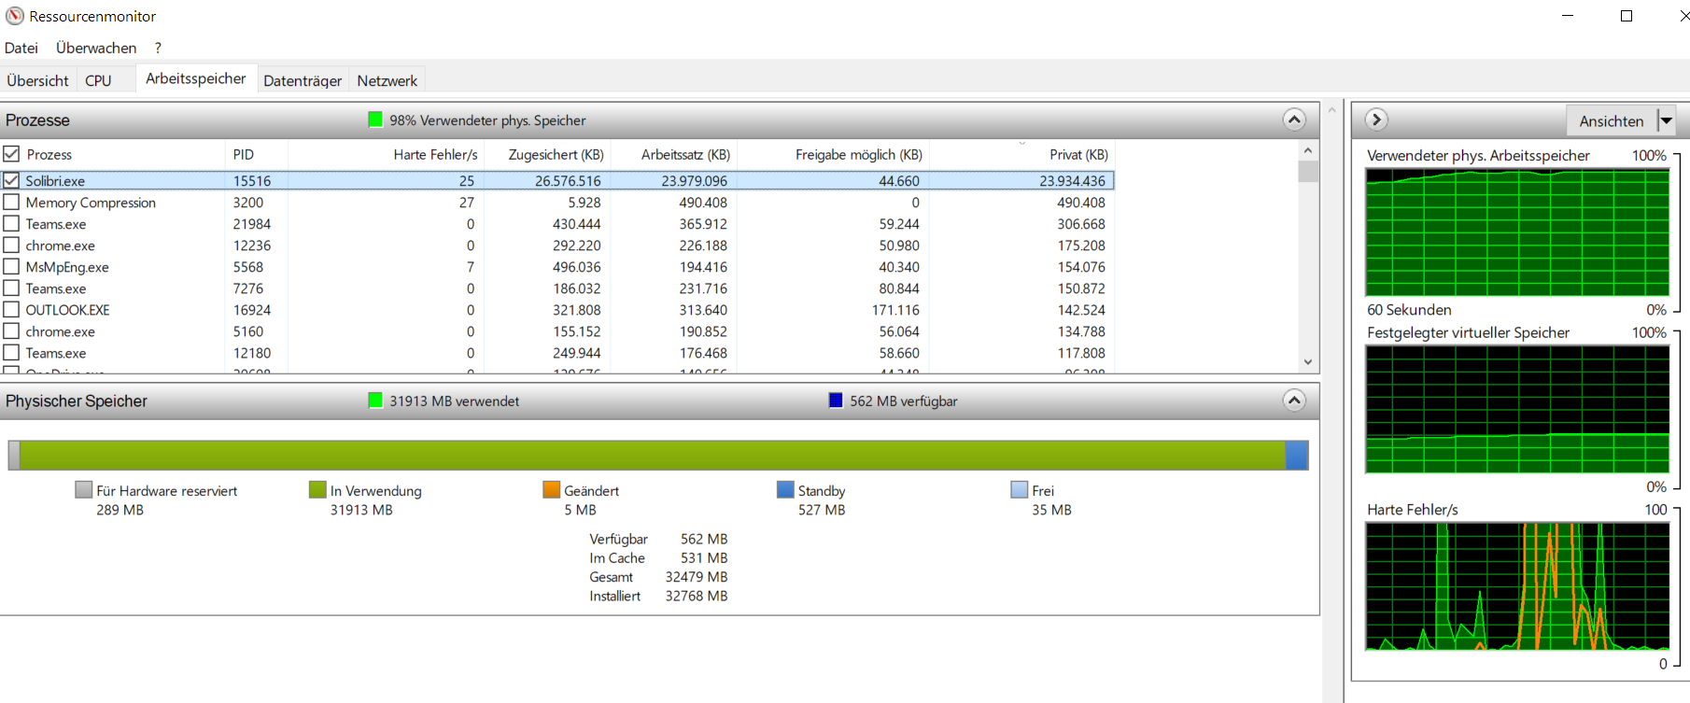Click the Solibri.exe Privat value 23.934.436
Image resolution: width=1690 pixels, height=703 pixels.
(1072, 180)
